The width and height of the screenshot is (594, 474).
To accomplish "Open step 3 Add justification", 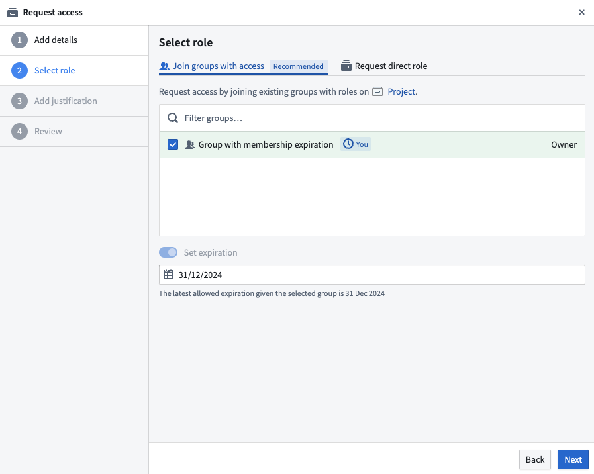I will (74, 101).
